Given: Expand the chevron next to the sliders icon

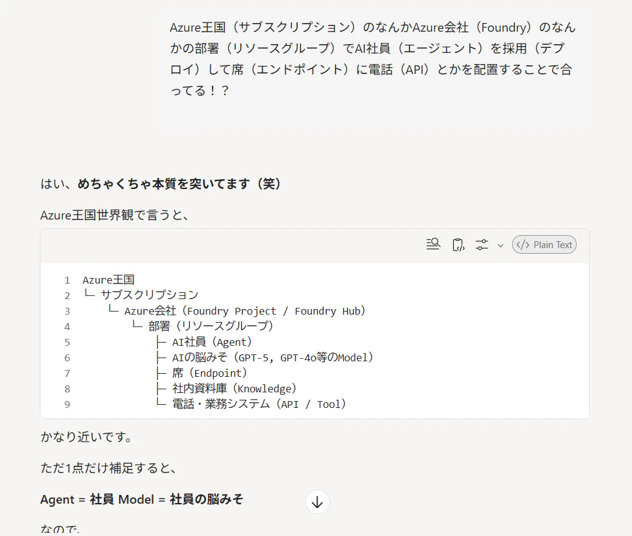Looking at the screenshot, I should click(500, 245).
